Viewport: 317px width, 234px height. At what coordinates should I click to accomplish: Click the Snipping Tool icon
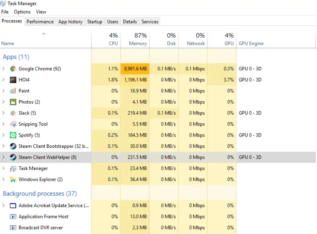(13, 124)
